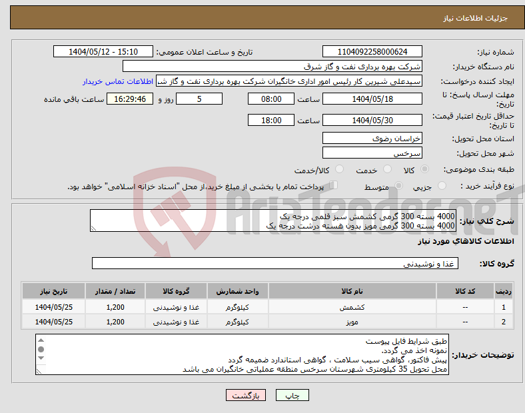Click the تاریخ نیاز column header
Image resolution: width=525 pixels, height=413 pixels.
tap(53, 291)
